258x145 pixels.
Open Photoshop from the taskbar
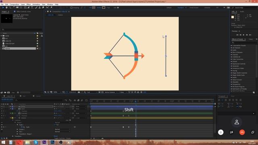pyautogui.click(x=52, y=142)
